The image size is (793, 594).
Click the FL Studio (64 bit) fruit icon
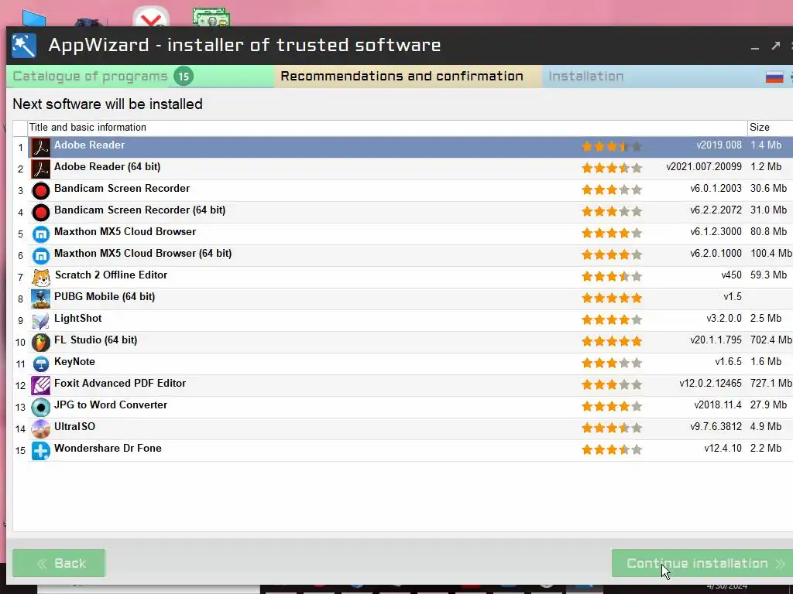(x=40, y=343)
